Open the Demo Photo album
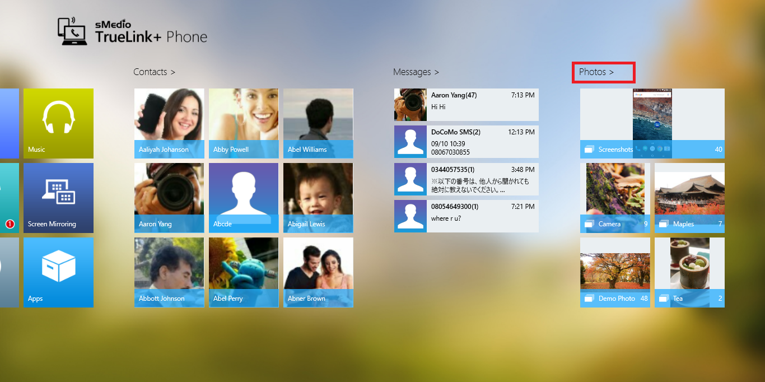This screenshot has height=382, width=765. coord(615,272)
